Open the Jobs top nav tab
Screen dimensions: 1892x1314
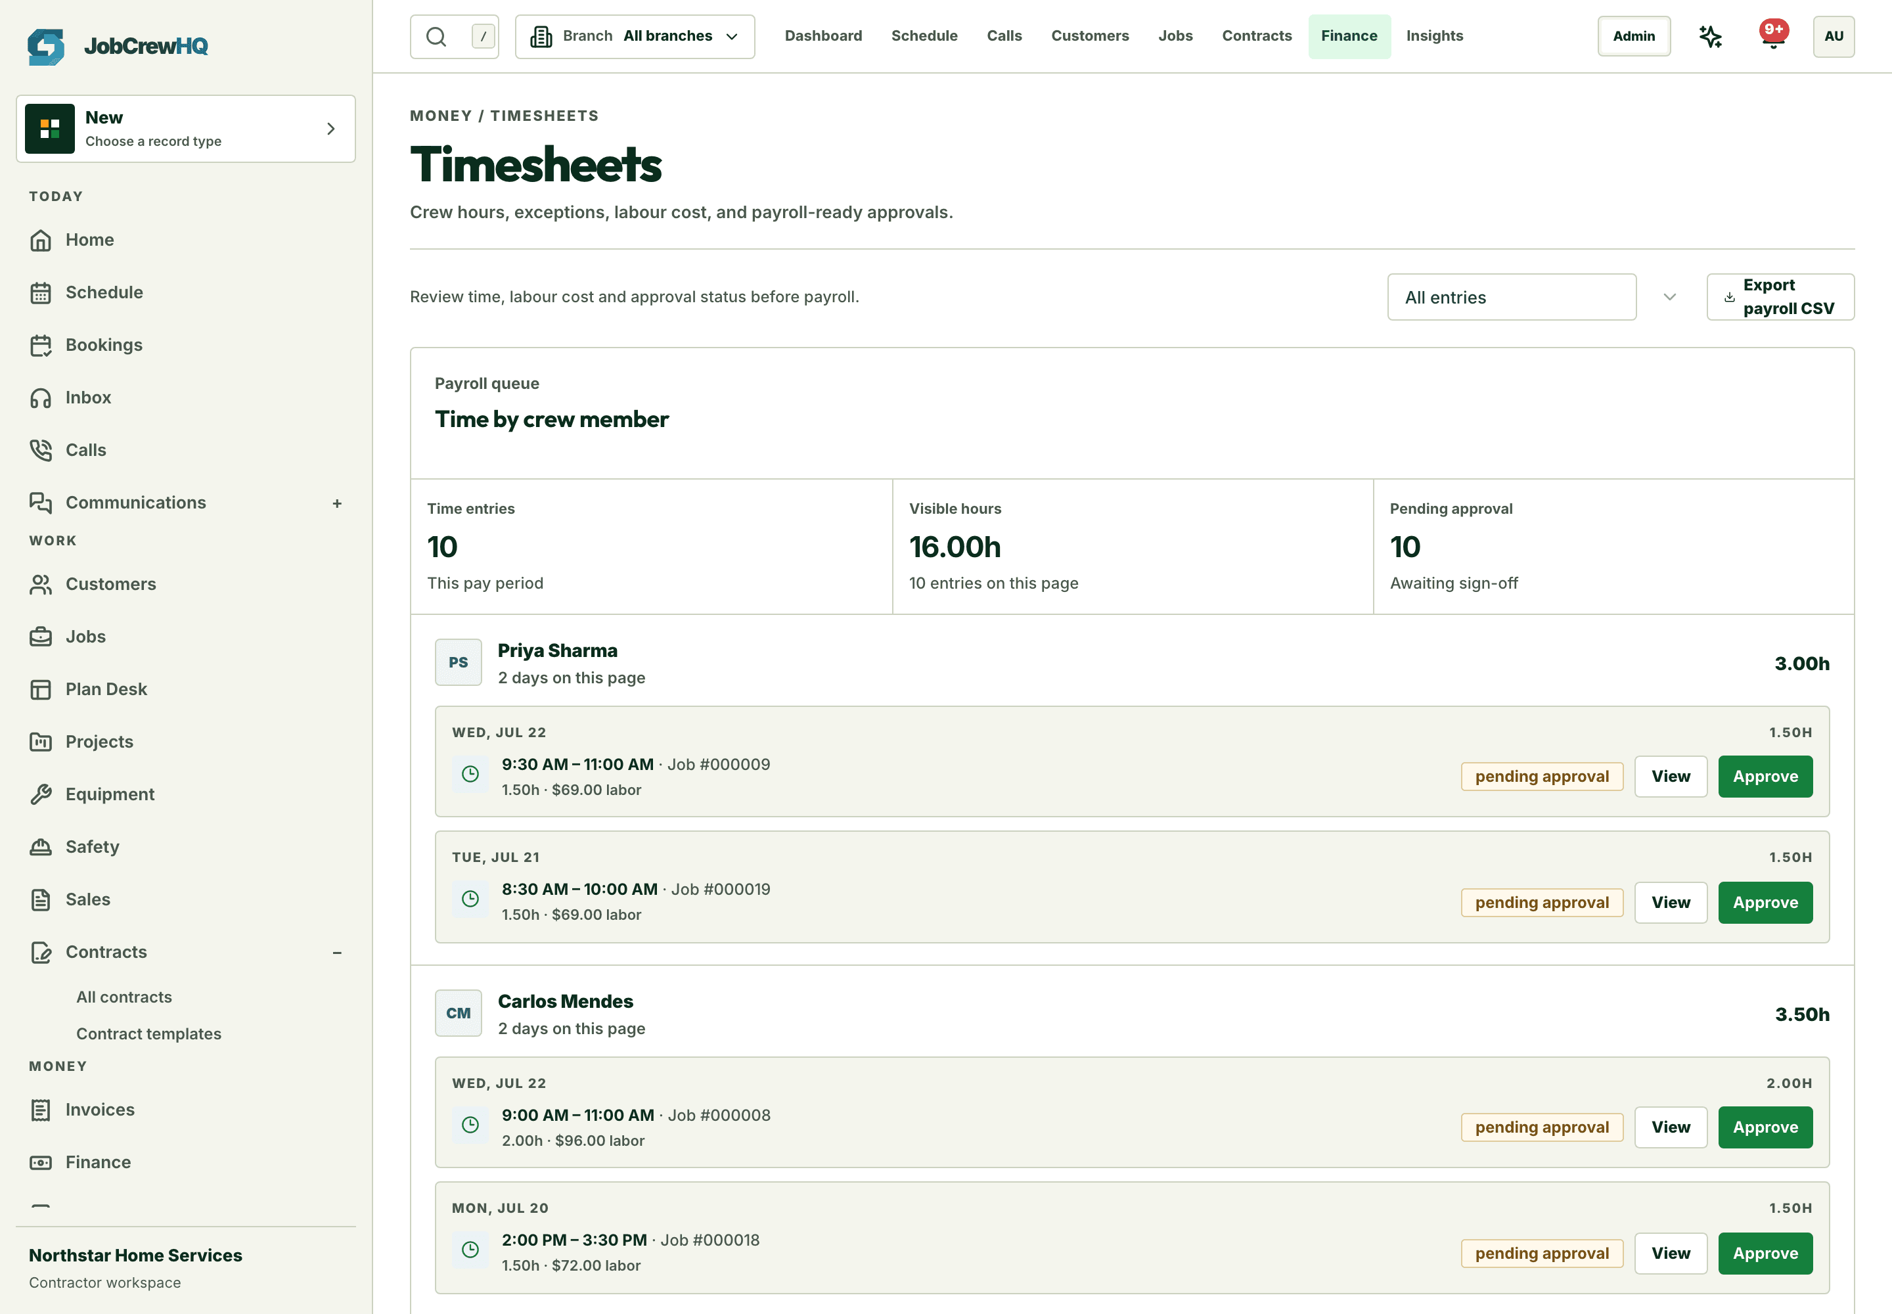(x=1176, y=36)
